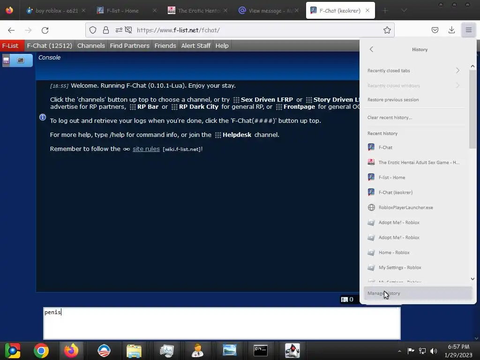Click the chat message input box

(222, 323)
